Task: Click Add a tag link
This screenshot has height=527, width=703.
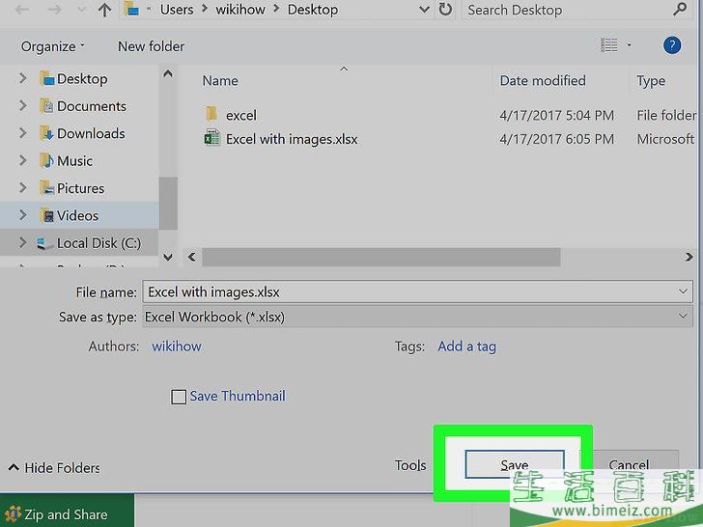Action: [x=466, y=347]
